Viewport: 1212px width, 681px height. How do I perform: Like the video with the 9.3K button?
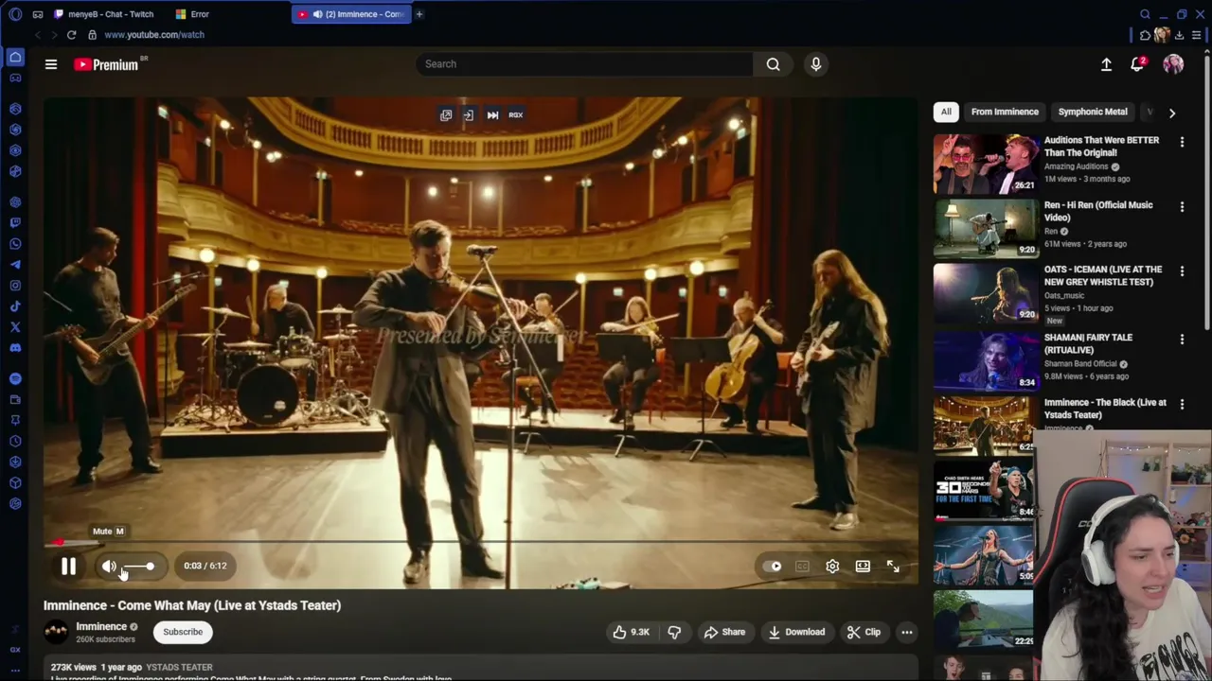click(632, 632)
